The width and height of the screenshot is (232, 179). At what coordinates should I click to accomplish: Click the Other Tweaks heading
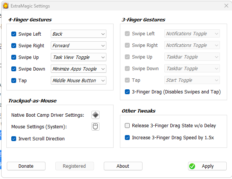[x=138, y=111]
